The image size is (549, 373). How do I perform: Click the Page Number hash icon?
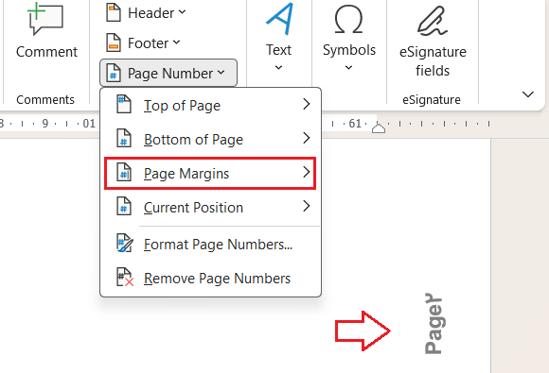[114, 73]
